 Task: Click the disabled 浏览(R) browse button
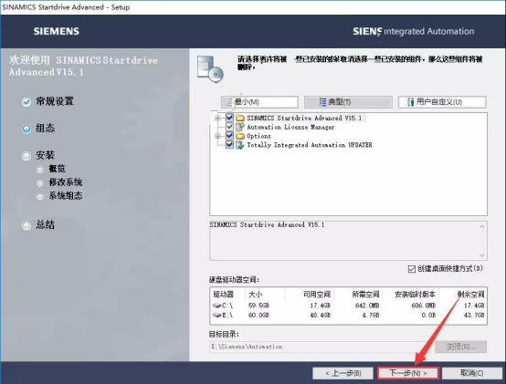(x=460, y=347)
